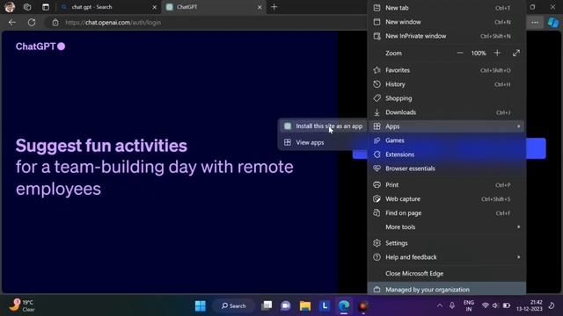
Task: Install this site as an app
Action: (x=323, y=126)
